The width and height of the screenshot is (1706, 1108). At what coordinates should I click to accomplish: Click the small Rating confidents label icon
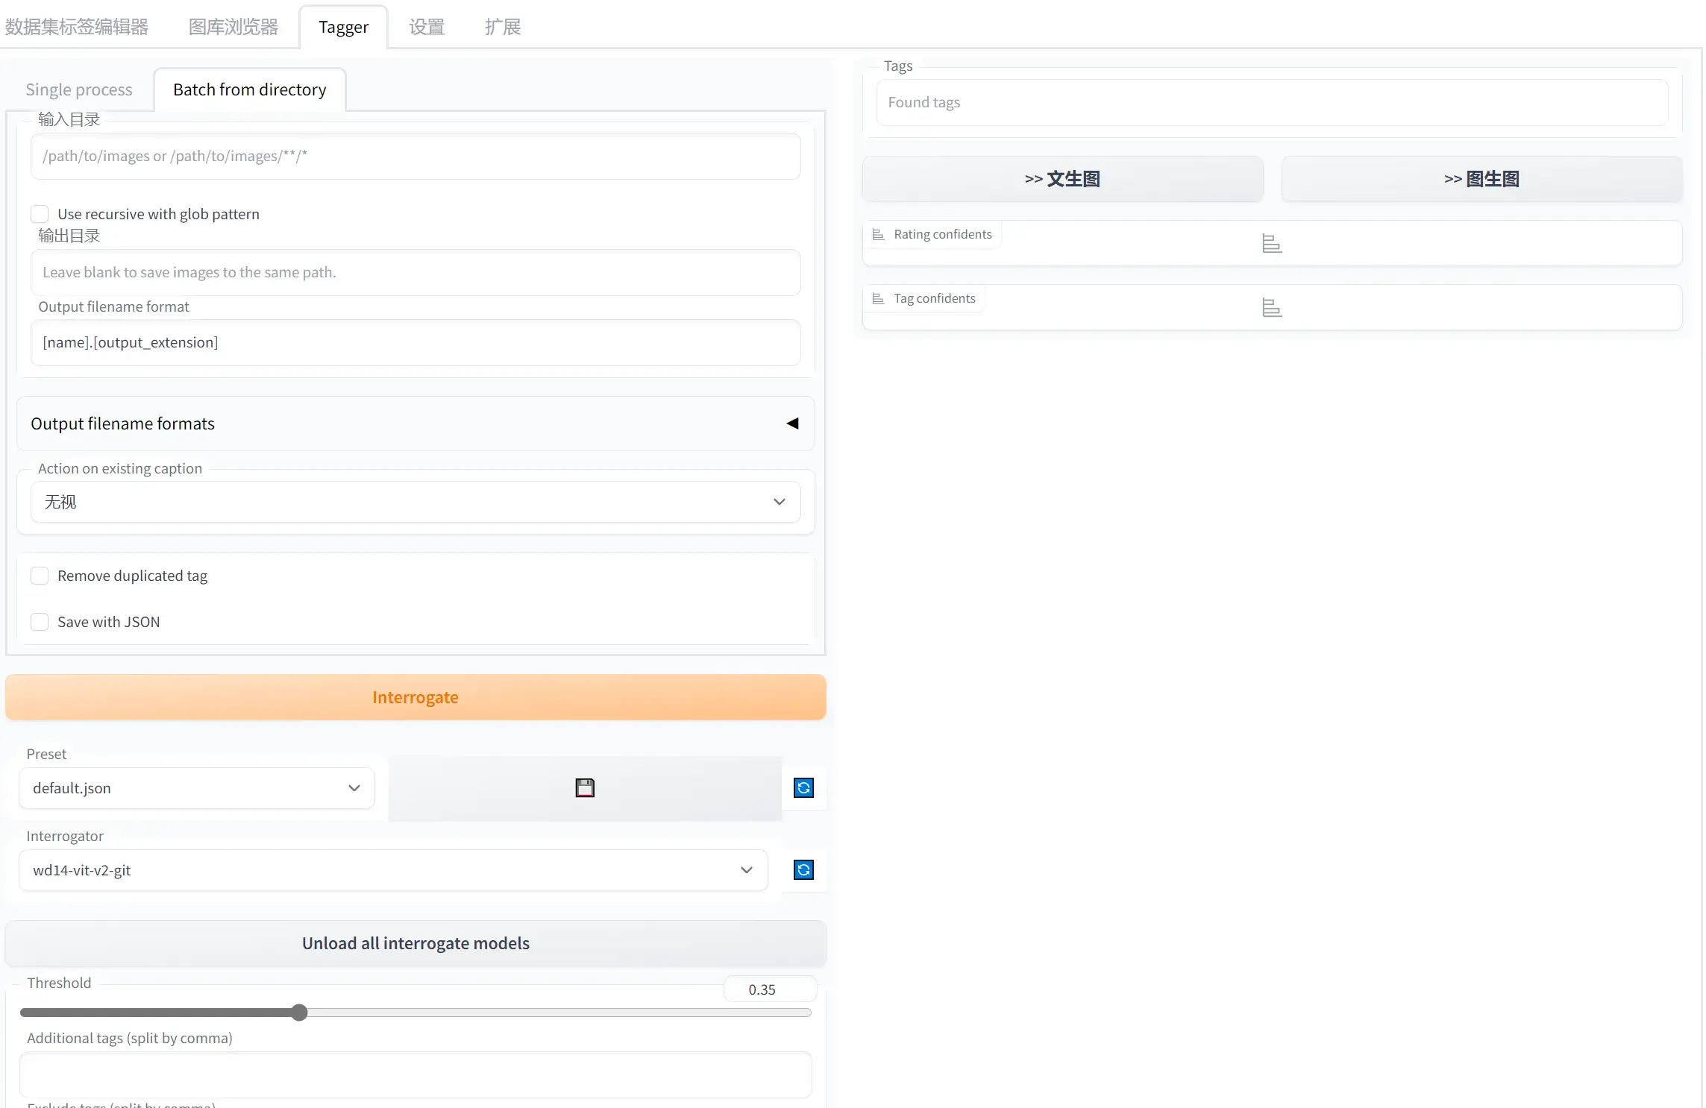pyautogui.click(x=878, y=235)
